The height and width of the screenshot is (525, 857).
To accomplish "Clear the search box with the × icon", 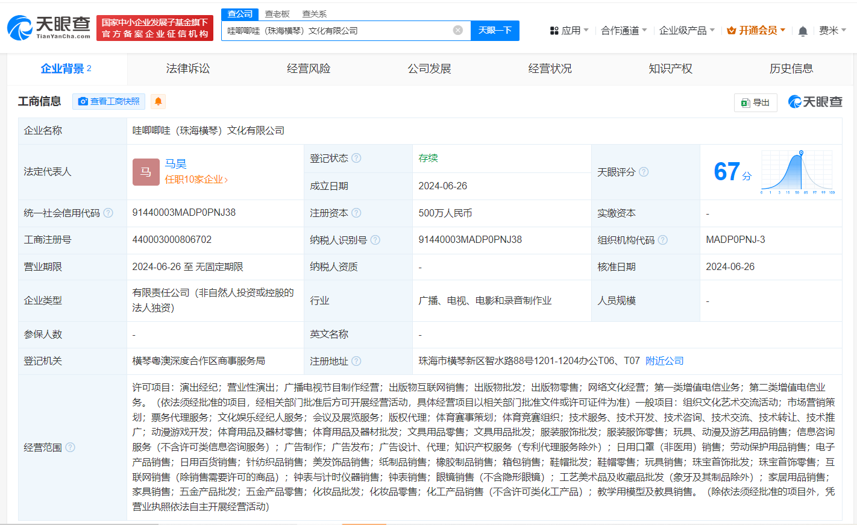I will [x=457, y=30].
